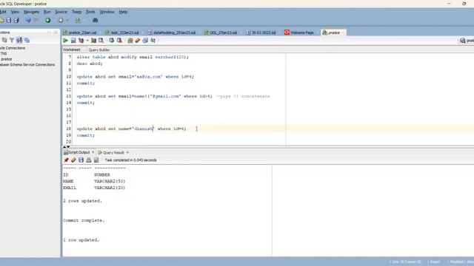474x266 pixels.
Task: Click the highlighted Connections panel schema icon
Action: coord(19,40)
